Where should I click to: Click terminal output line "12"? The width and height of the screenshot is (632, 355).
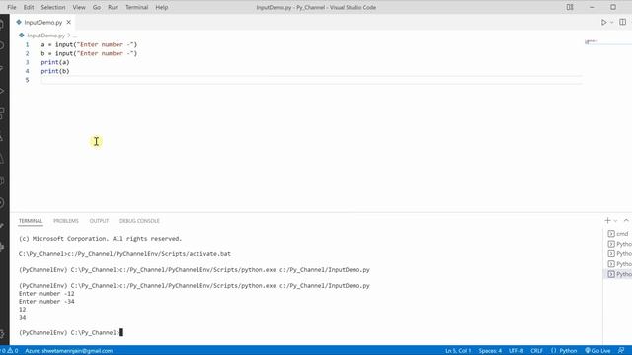click(x=22, y=310)
